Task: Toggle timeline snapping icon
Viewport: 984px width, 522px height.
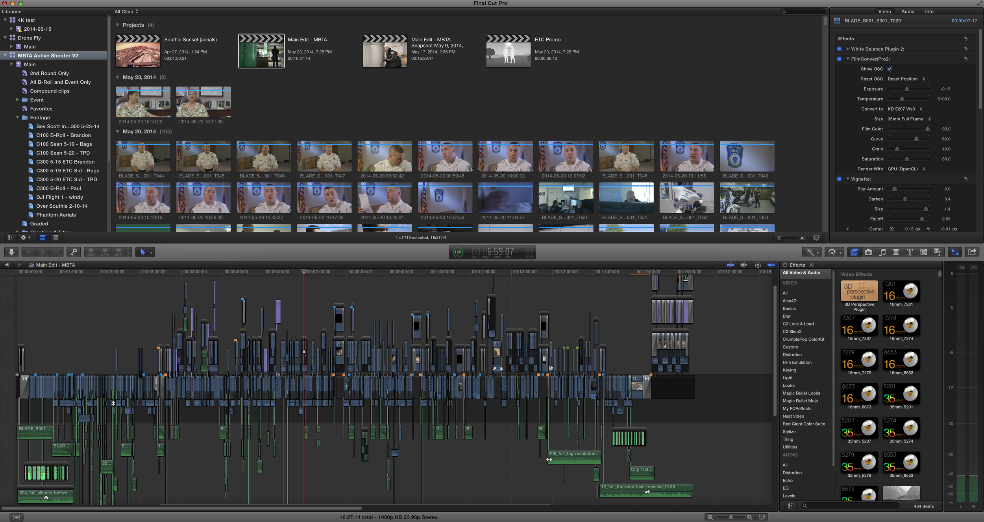Action: pos(771,265)
